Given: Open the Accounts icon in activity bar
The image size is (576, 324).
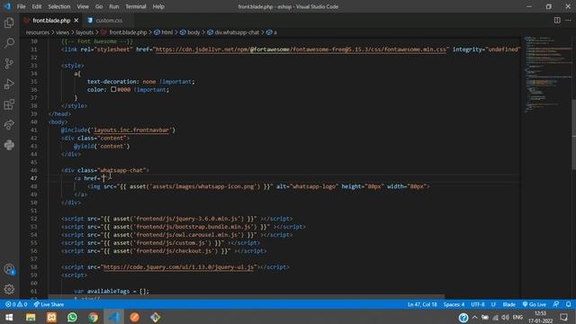Looking at the screenshot, I should 9,269.
